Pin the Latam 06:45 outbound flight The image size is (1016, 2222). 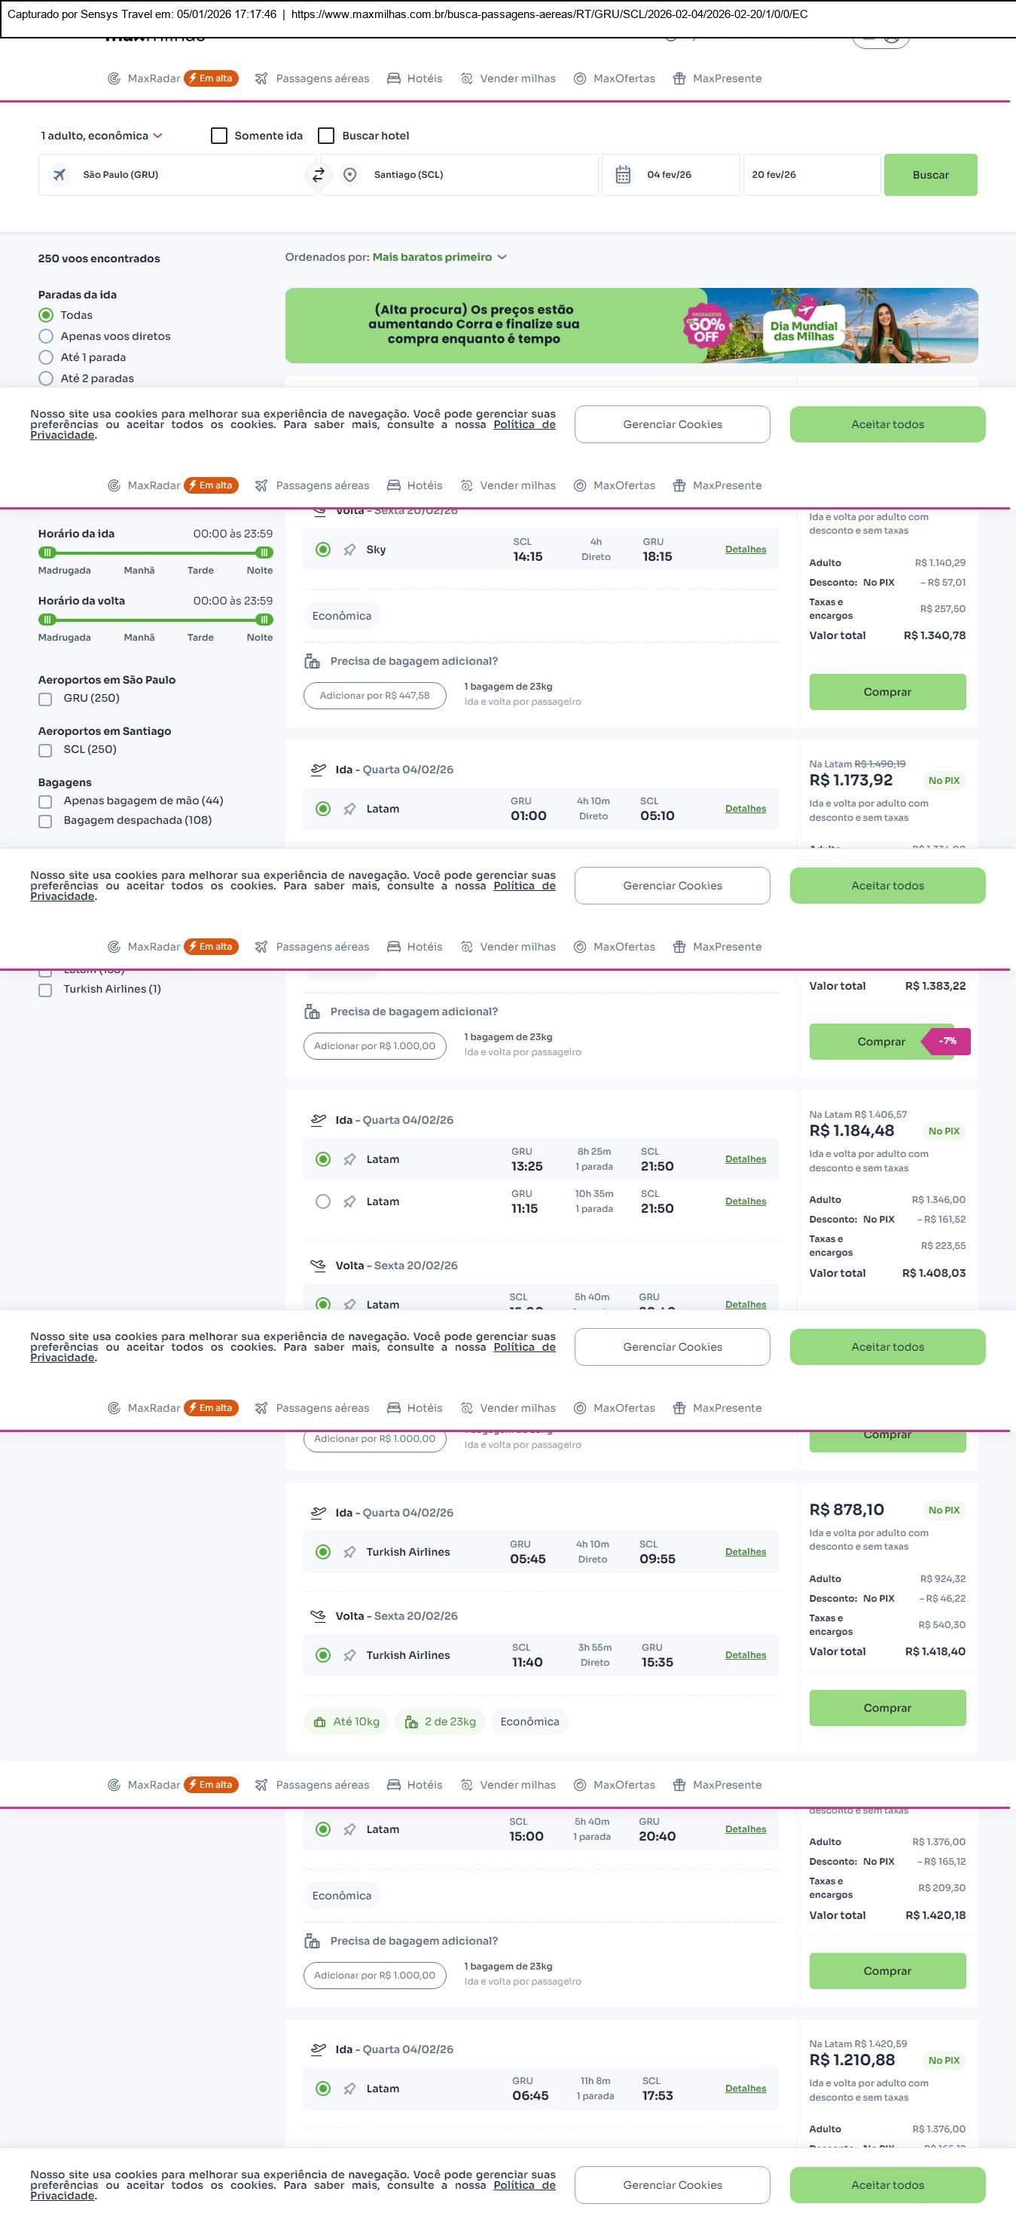tap(349, 2089)
